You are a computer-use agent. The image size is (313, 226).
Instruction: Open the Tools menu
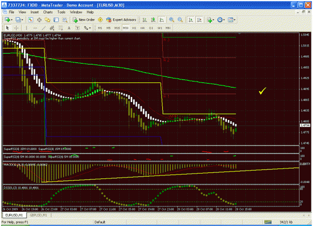pyautogui.click(x=61, y=12)
